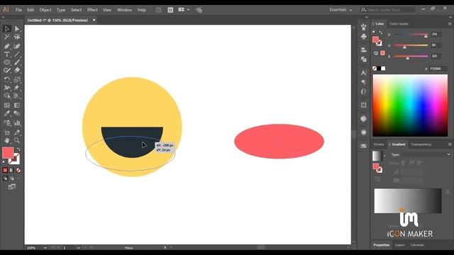Open the Type menu
The height and width of the screenshot is (255, 454).
(x=61, y=10)
